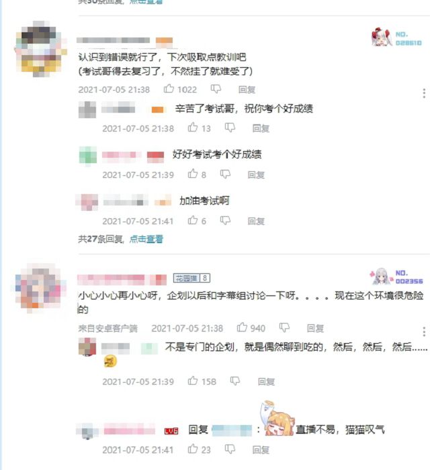Open the first commenter's pixelated avatar
This screenshot has width=440, height=470.
pyautogui.click(x=41, y=49)
